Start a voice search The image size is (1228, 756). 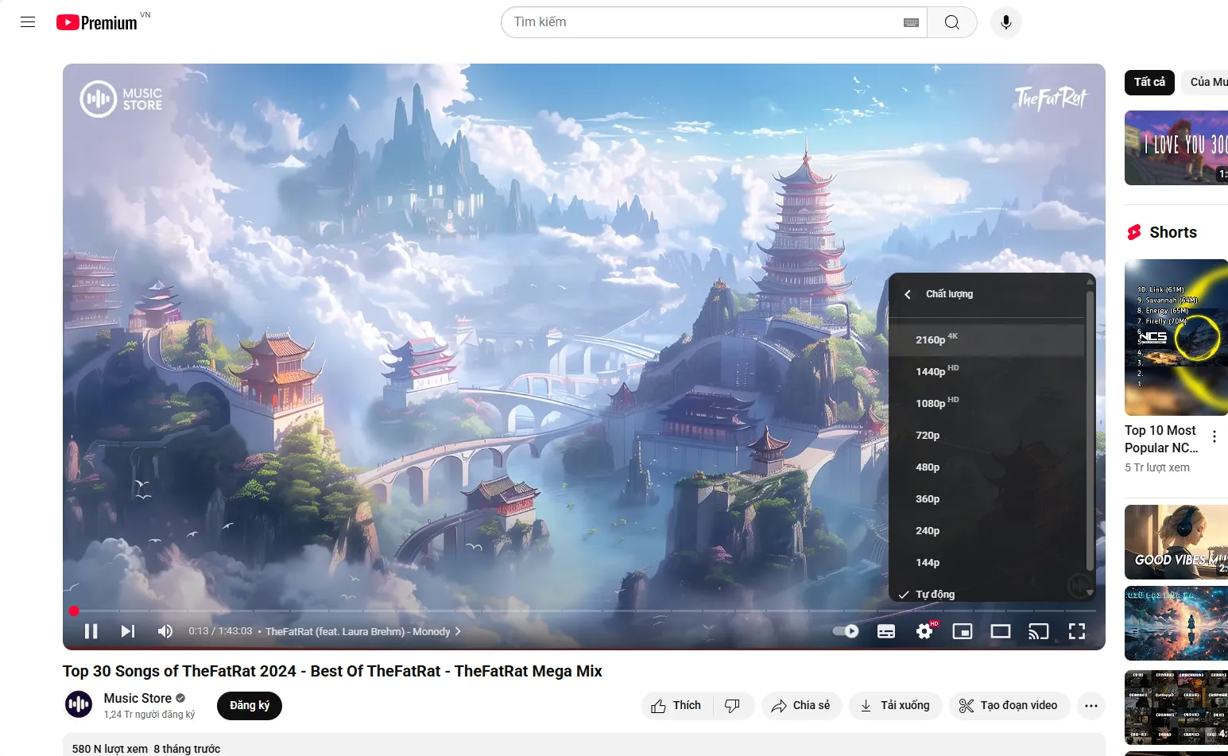[1005, 21]
